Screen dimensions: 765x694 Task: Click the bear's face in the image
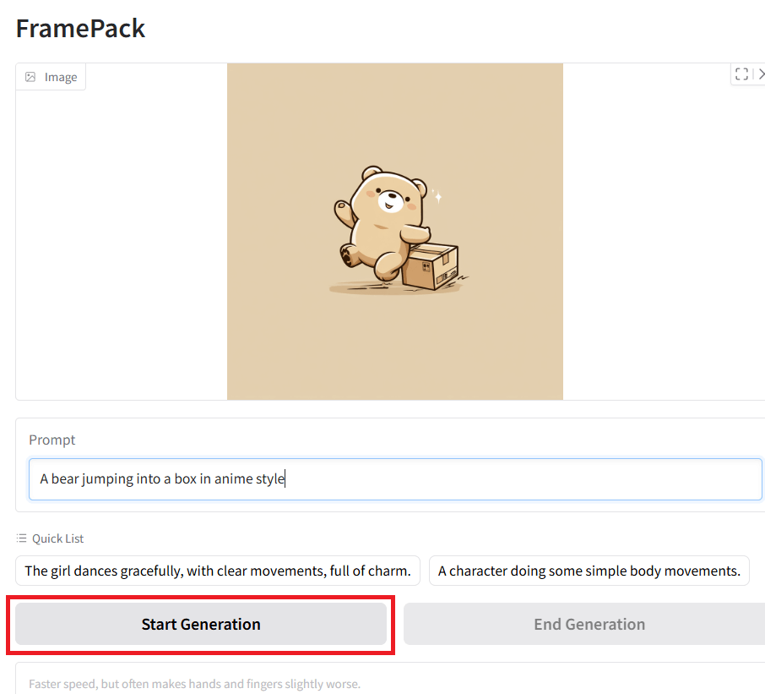pyautogui.click(x=390, y=196)
